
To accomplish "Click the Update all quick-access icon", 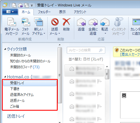I will point(27,5).
